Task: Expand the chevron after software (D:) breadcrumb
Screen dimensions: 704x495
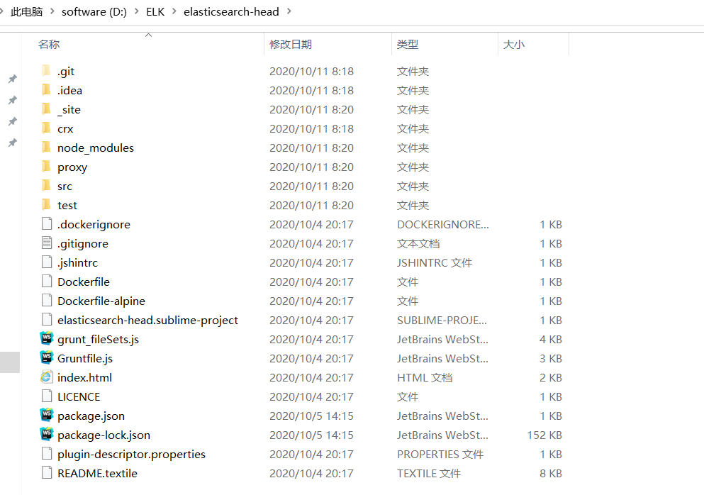Action: (137, 11)
